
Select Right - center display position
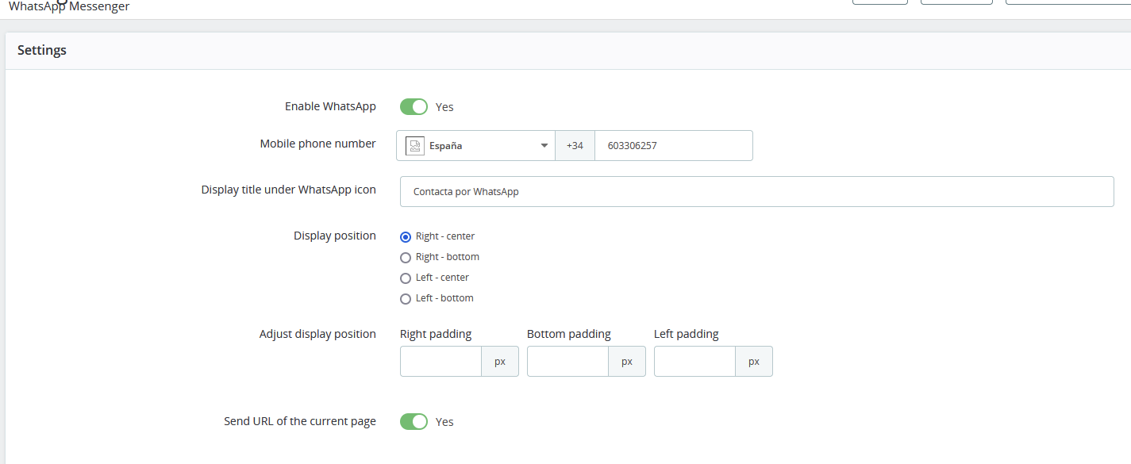pos(406,236)
